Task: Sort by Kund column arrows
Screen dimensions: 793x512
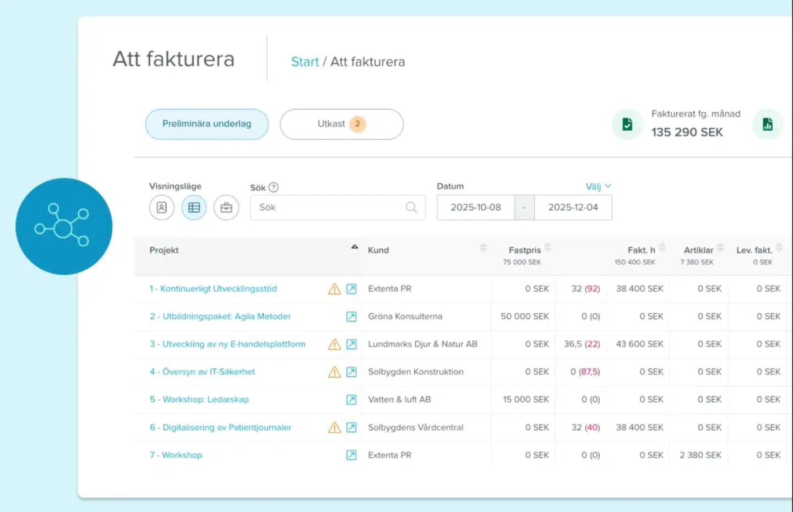Action: click(x=484, y=247)
